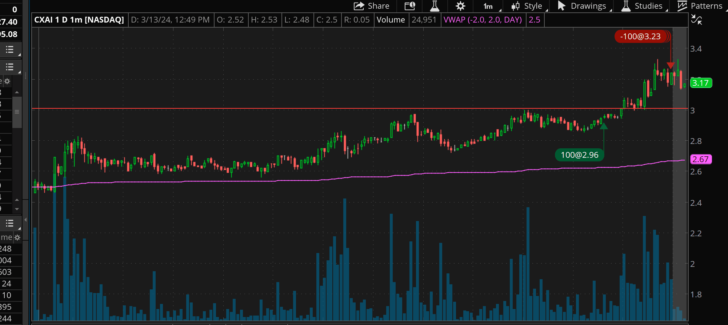Click the 'R: 0.05' range value
Viewport: 728px width, 325px height.
357,20
